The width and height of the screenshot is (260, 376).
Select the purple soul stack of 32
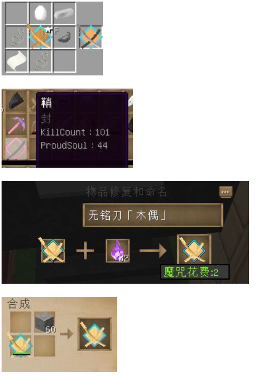click(118, 251)
